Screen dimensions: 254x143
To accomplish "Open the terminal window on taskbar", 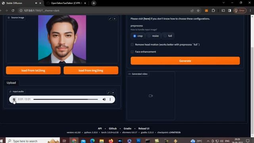I will 148,141.
